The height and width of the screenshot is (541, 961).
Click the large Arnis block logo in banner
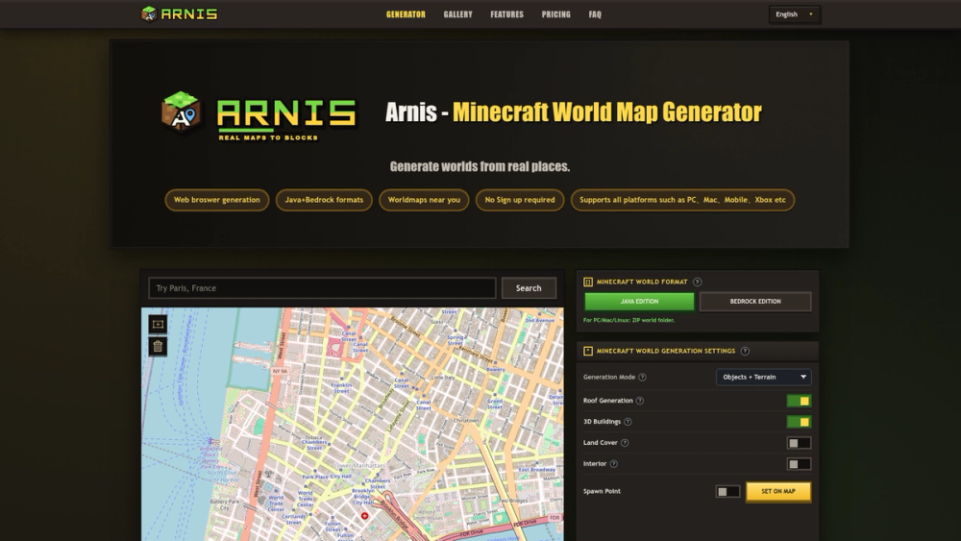(182, 111)
